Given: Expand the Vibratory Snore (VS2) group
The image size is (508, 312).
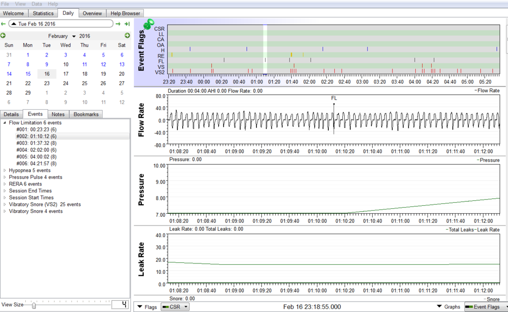Looking at the screenshot, I should point(5,204).
